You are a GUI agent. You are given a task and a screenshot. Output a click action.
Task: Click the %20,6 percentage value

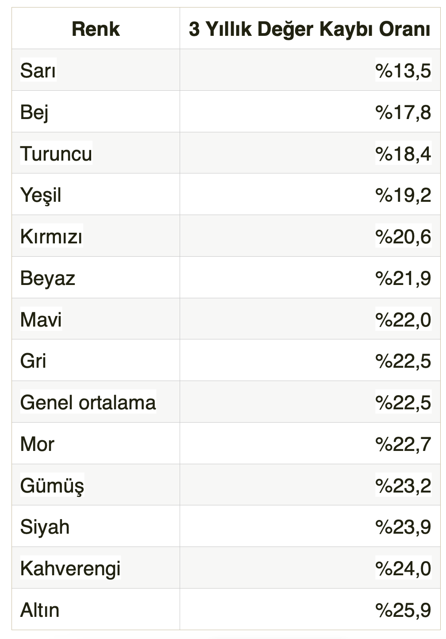pyautogui.click(x=403, y=236)
